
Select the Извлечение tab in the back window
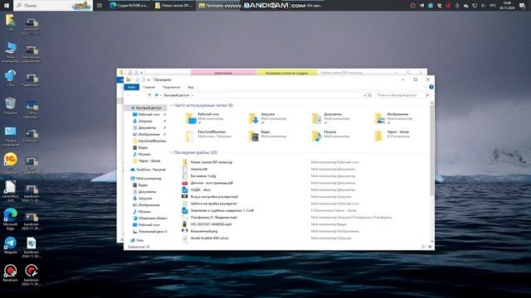[223, 73]
